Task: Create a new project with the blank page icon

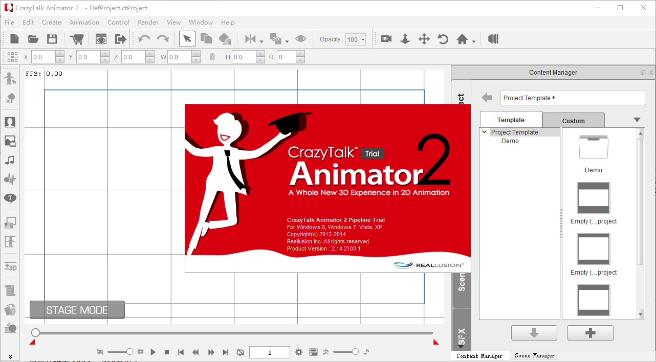Action: click(14, 39)
